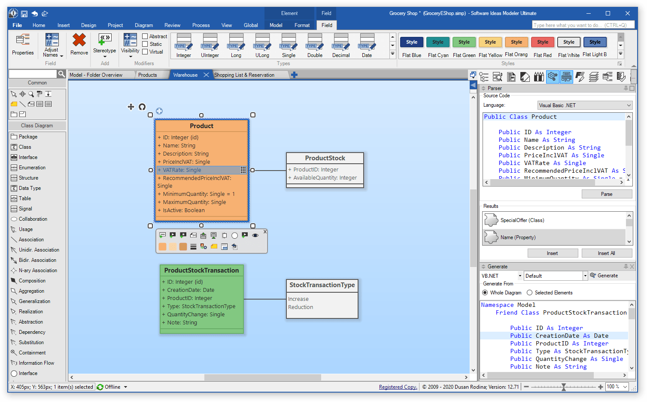Click the Insert All button
The image size is (647, 402).
click(607, 253)
